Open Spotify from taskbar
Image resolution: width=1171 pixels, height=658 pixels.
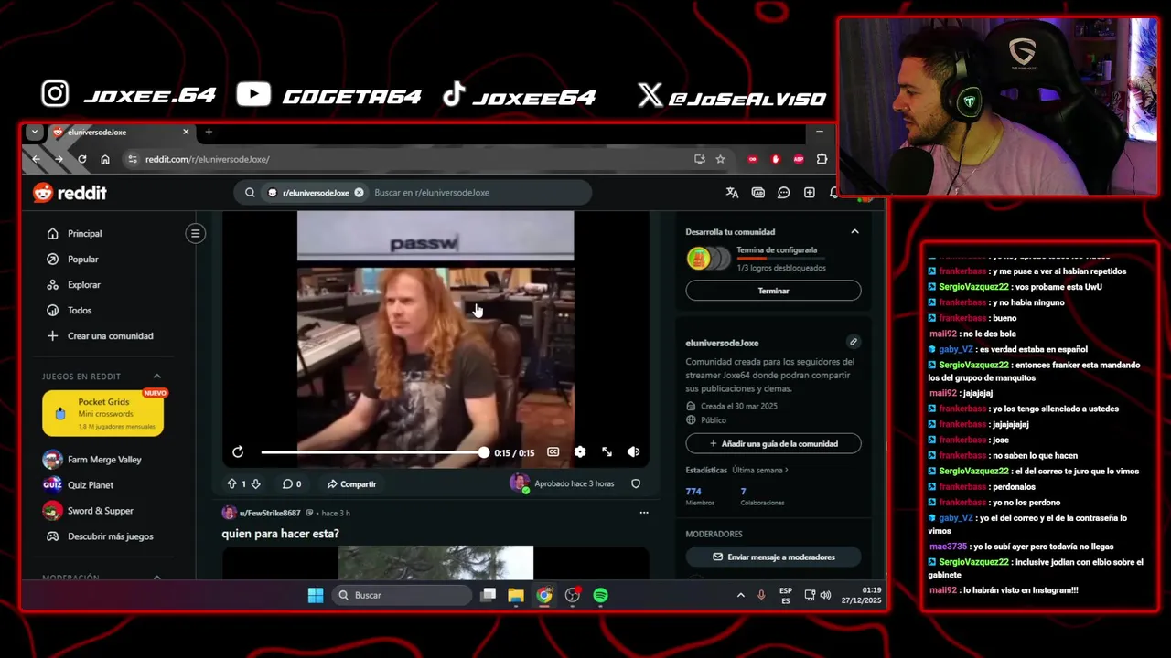pos(600,596)
